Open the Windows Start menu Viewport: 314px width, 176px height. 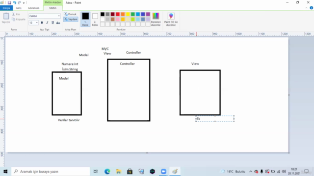tap(5, 172)
